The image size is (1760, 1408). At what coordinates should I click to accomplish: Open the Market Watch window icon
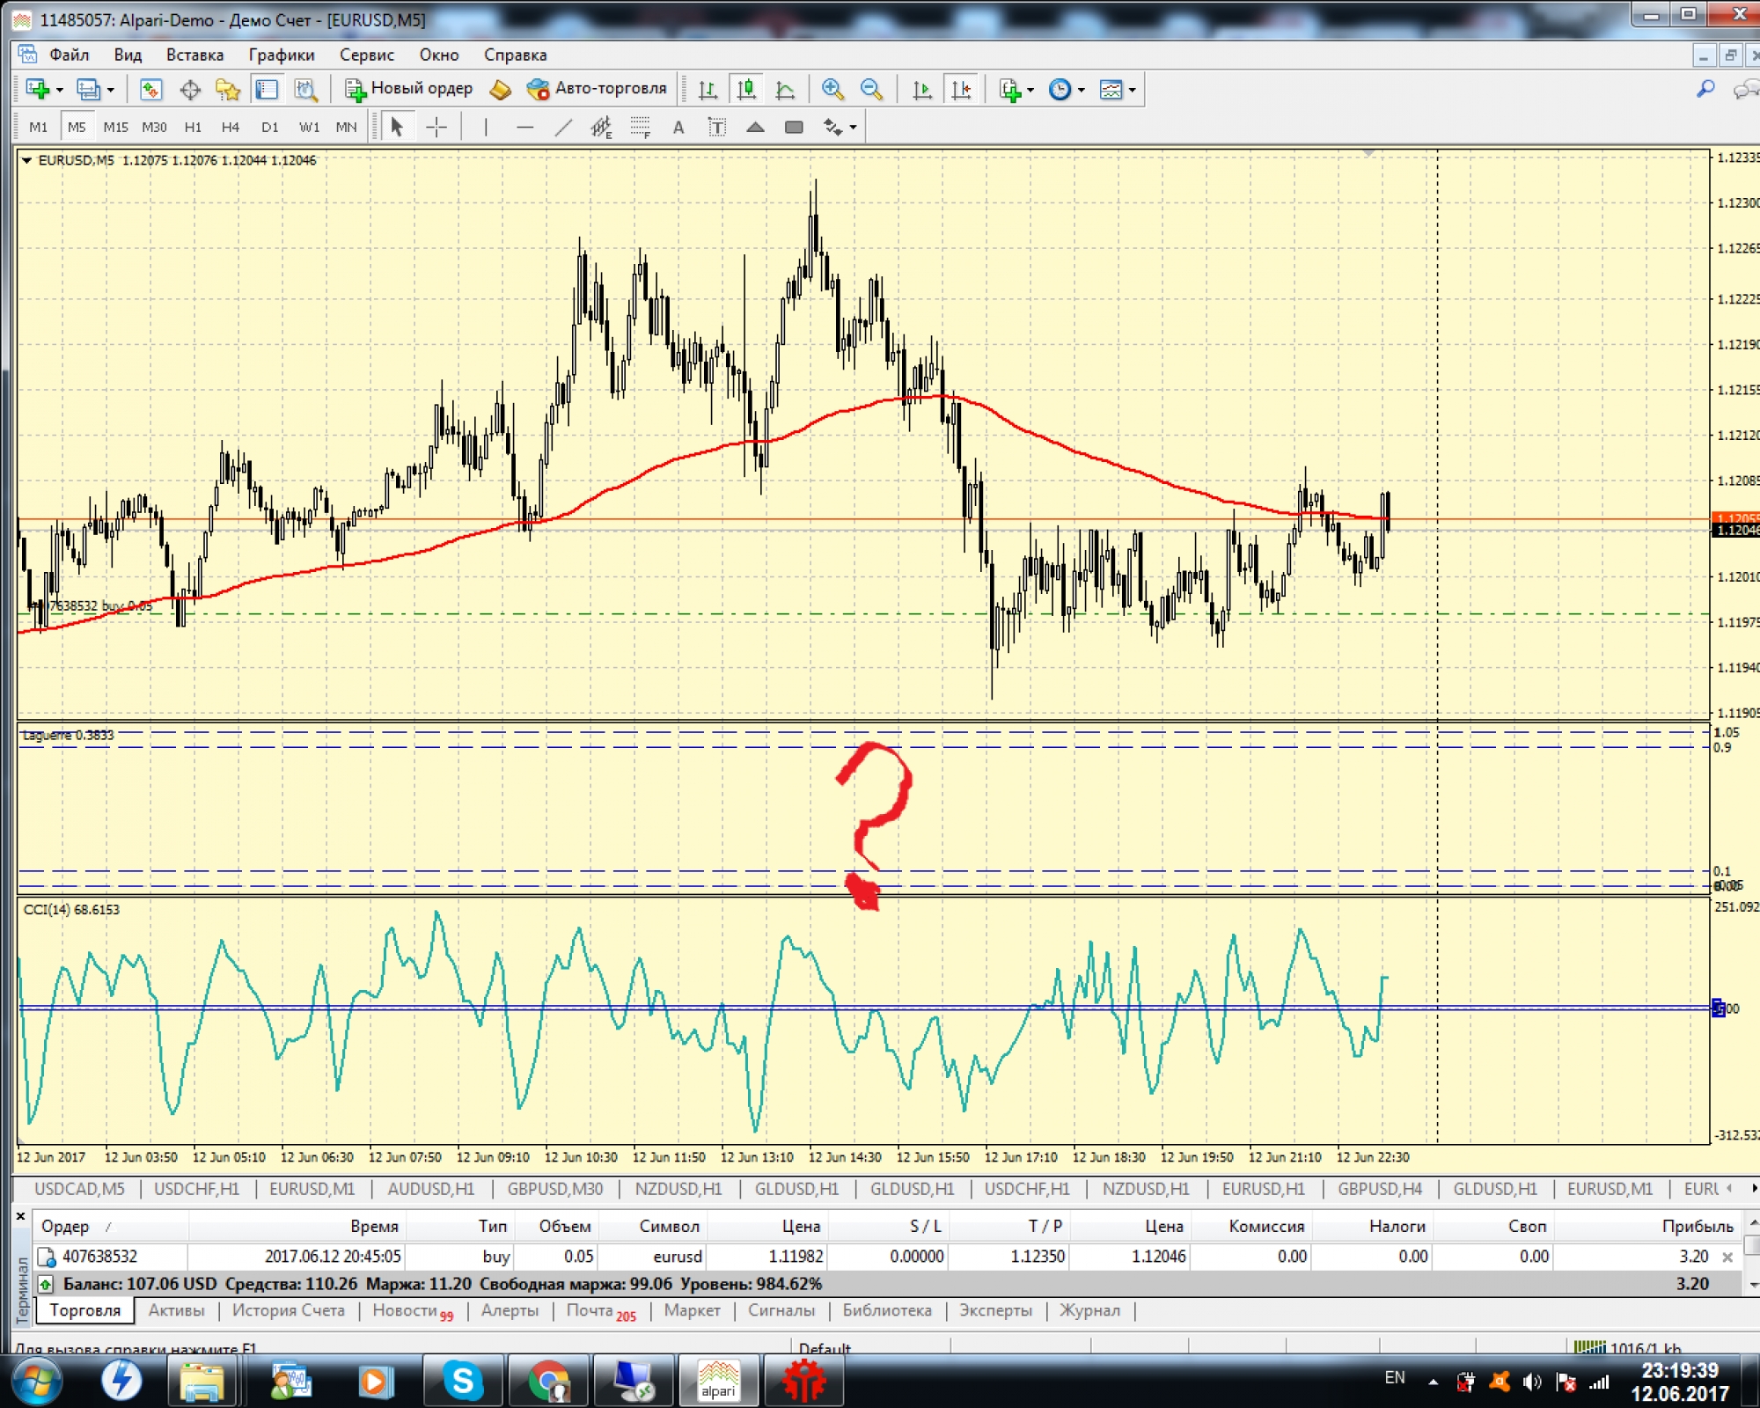coord(150,89)
